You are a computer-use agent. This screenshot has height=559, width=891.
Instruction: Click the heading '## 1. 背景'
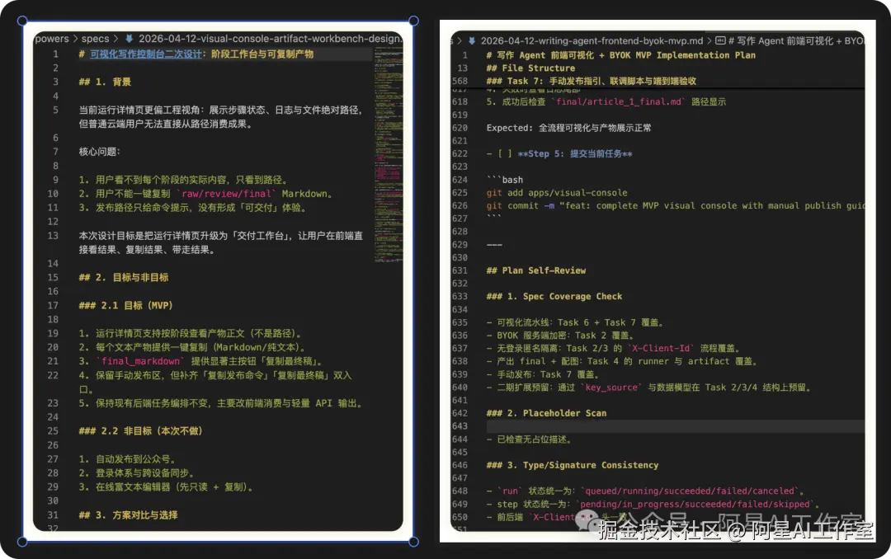tap(105, 82)
